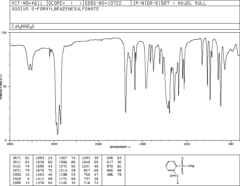Click the WAVENUMBER x-axis title

[120, 147]
